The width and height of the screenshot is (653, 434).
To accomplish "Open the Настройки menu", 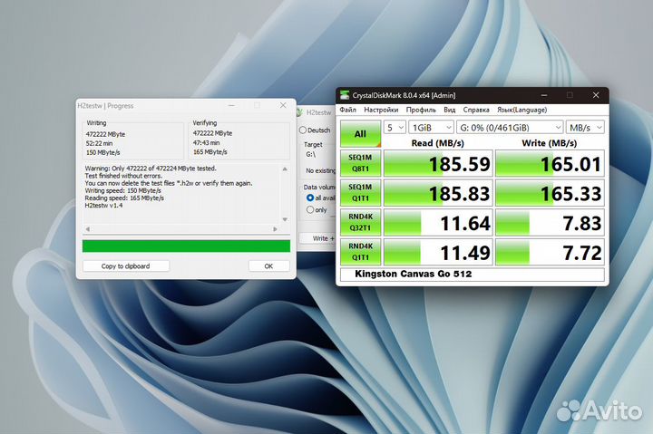I will point(381,110).
